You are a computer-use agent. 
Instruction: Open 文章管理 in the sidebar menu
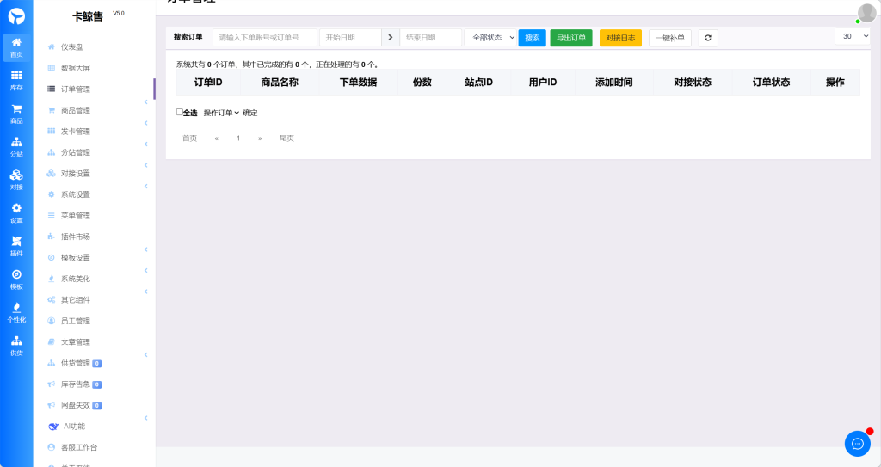click(x=76, y=342)
